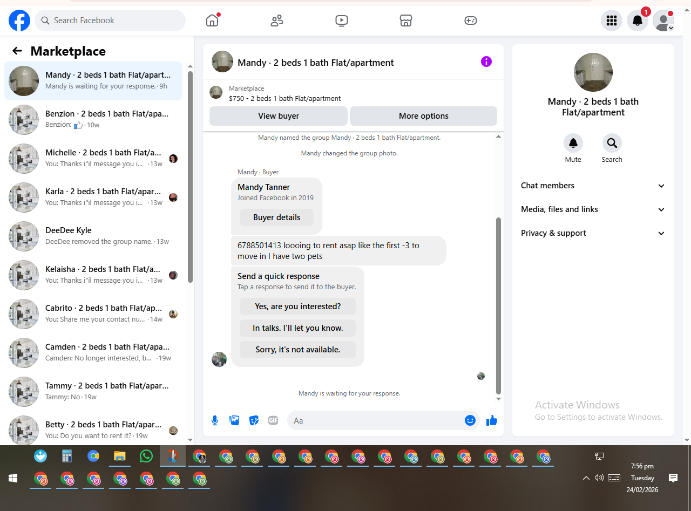Open the Windows action center icon

[x=673, y=478]
